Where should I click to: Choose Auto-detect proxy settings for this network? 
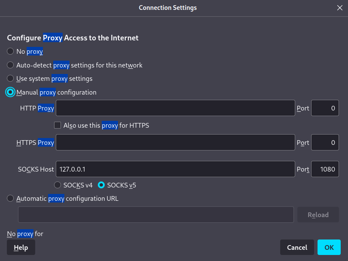coord(11,65)
